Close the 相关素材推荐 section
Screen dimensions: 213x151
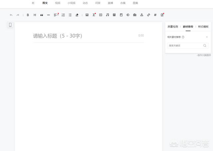point(207,37)
